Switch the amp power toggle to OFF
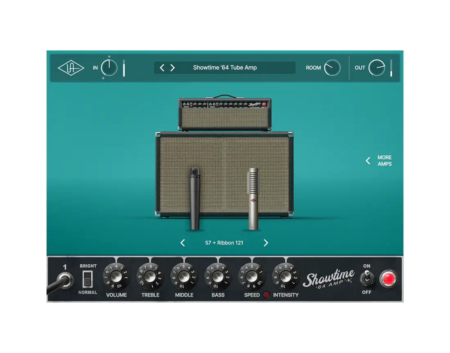This screenshot has width=450, height=353. [x=367, y=279]
